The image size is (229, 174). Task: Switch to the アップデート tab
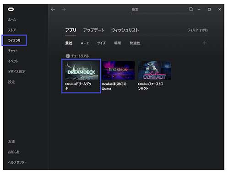tap(94, 30)
